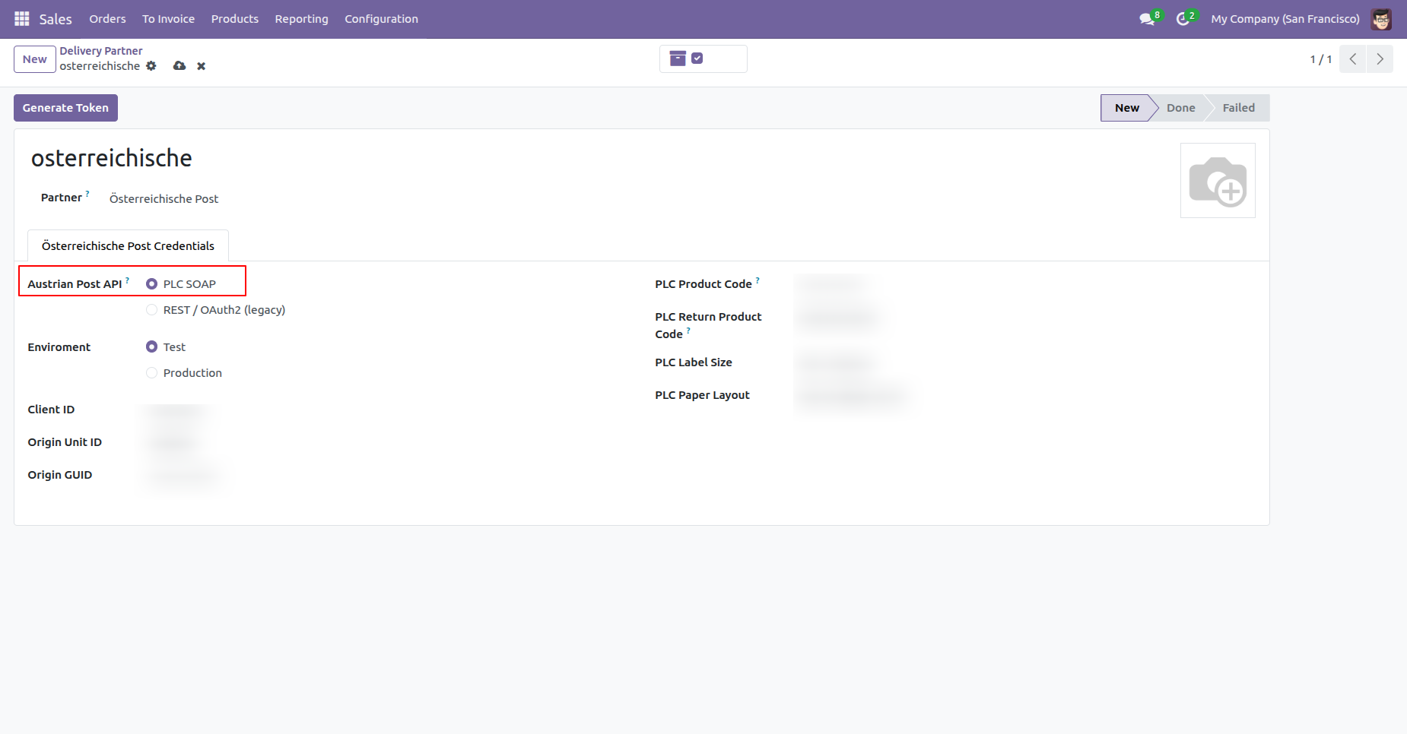Save record with the cloud upload icon
Viewport: 1407px width, 734px height.
[179, 66]
